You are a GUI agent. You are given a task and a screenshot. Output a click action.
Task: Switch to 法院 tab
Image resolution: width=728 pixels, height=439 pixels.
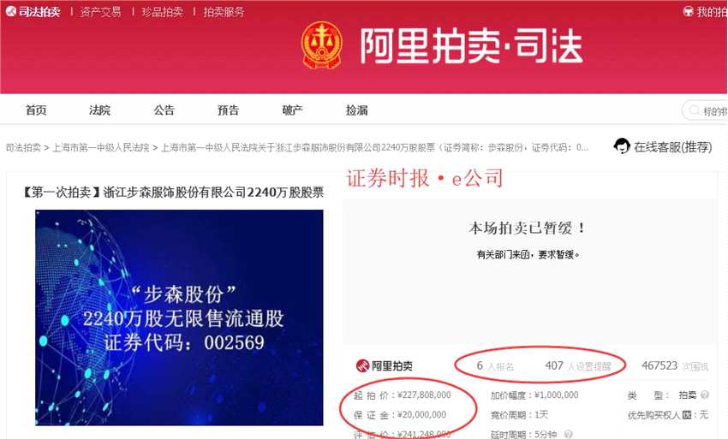coord(100,110)
